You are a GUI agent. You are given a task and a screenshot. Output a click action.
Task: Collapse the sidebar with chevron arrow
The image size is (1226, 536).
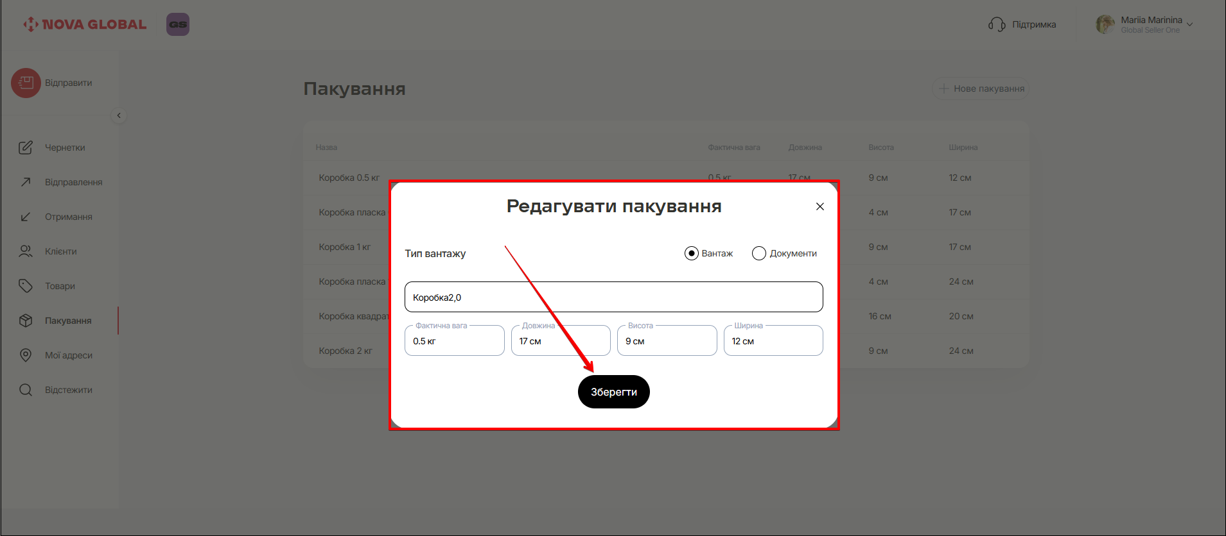point(119,115)
